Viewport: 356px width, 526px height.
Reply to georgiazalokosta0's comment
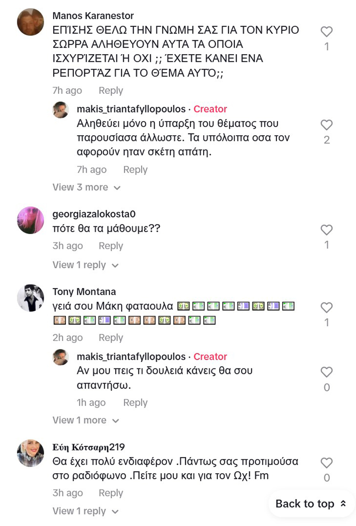tap(111, 246)
